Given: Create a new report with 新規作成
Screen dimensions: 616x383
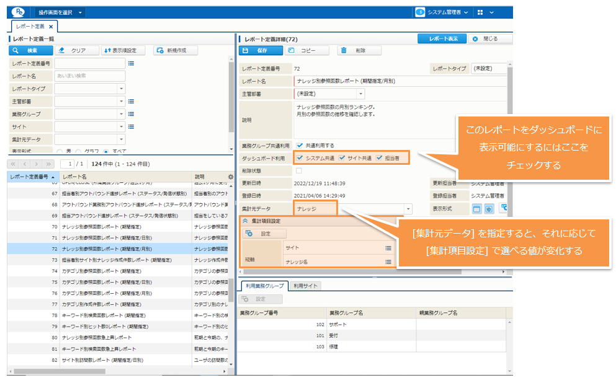Looking at the screenshot, I should point(171,51).
